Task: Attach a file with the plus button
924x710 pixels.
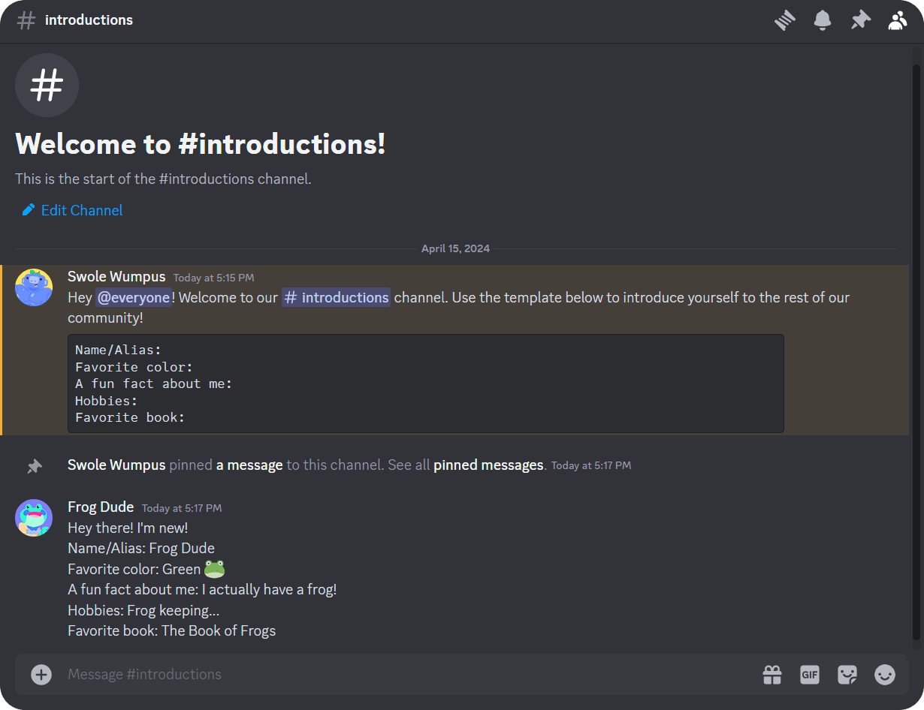Action: pyautogui.click(x=41, y=674)
